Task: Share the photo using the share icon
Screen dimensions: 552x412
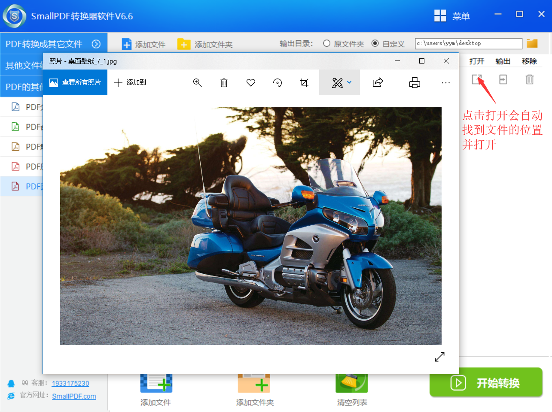Action: click(x=378, y=82)
